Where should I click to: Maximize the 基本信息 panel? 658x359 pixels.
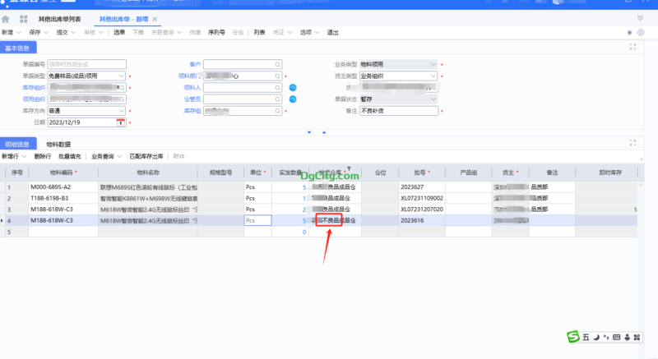633,47
